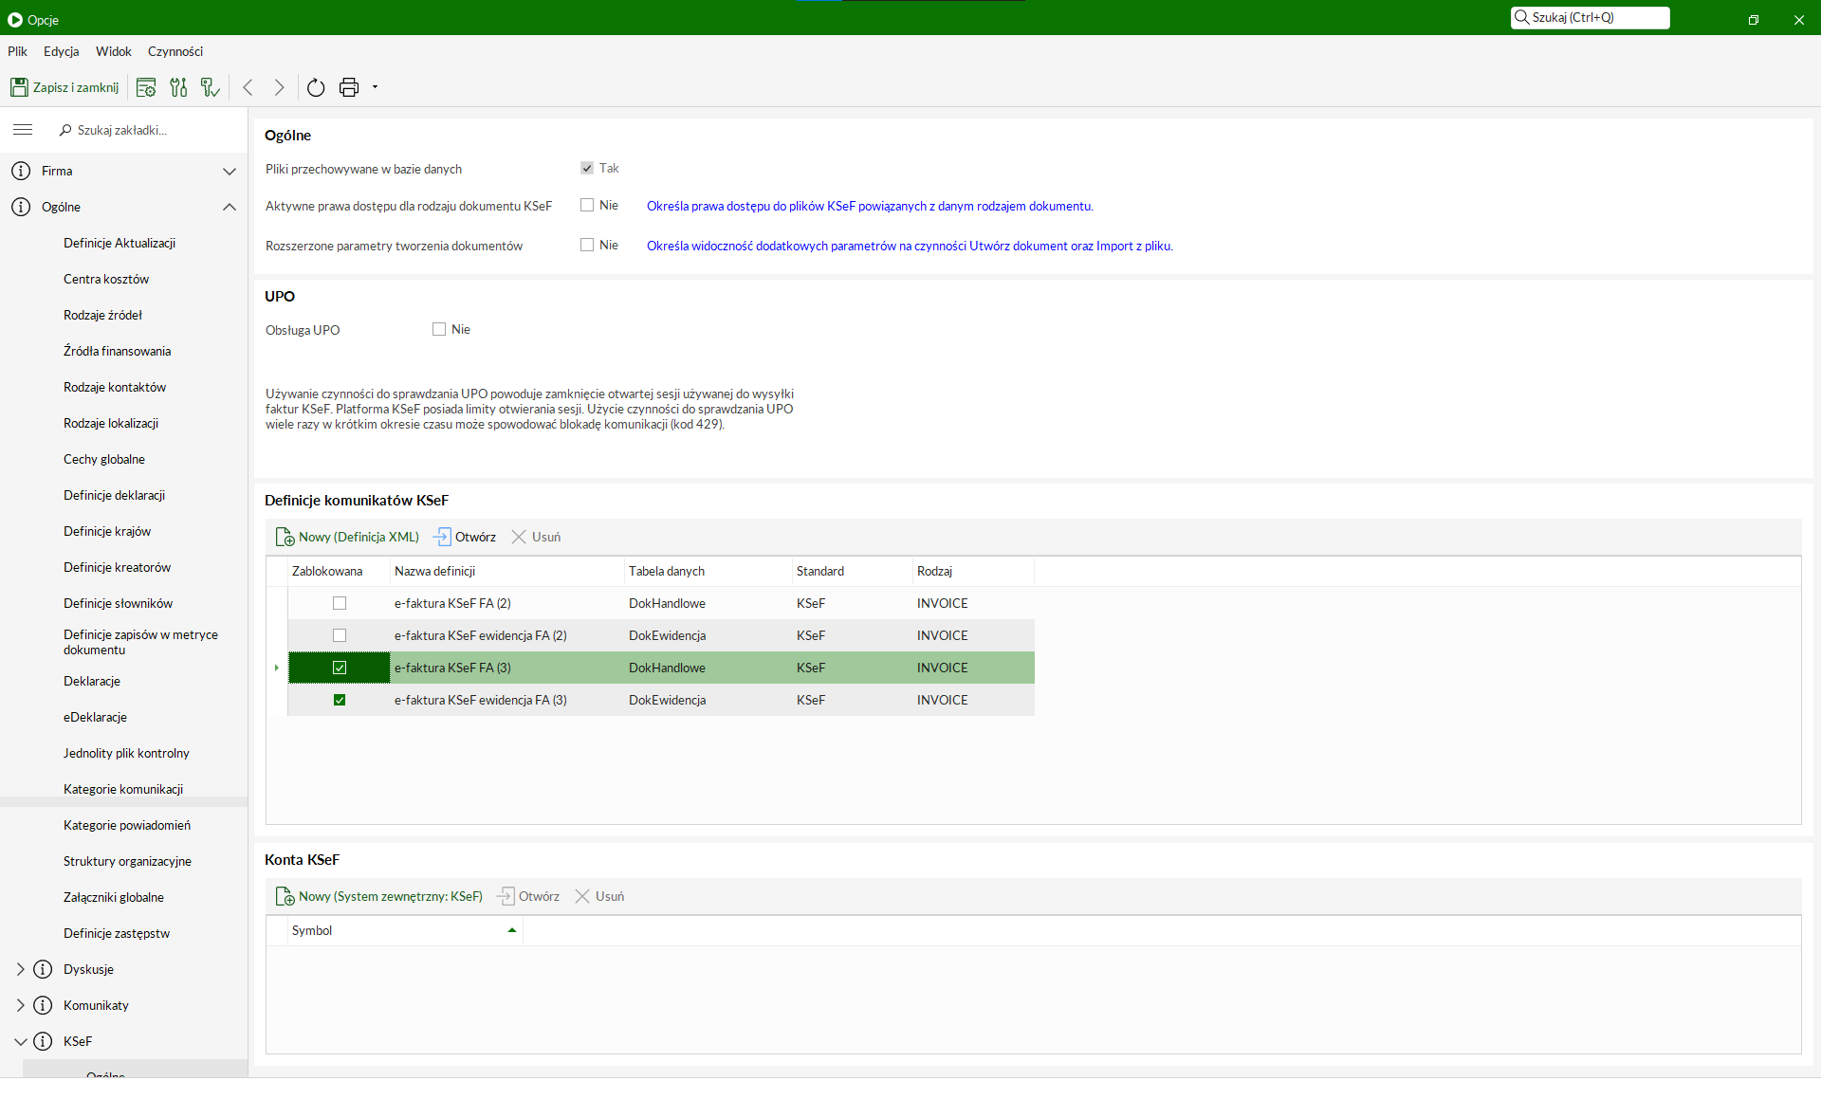Screen dimensions: 1821x1099
Task: Click the window-with-gear settings toolbar icon
Action: click(x=146, y=87)
